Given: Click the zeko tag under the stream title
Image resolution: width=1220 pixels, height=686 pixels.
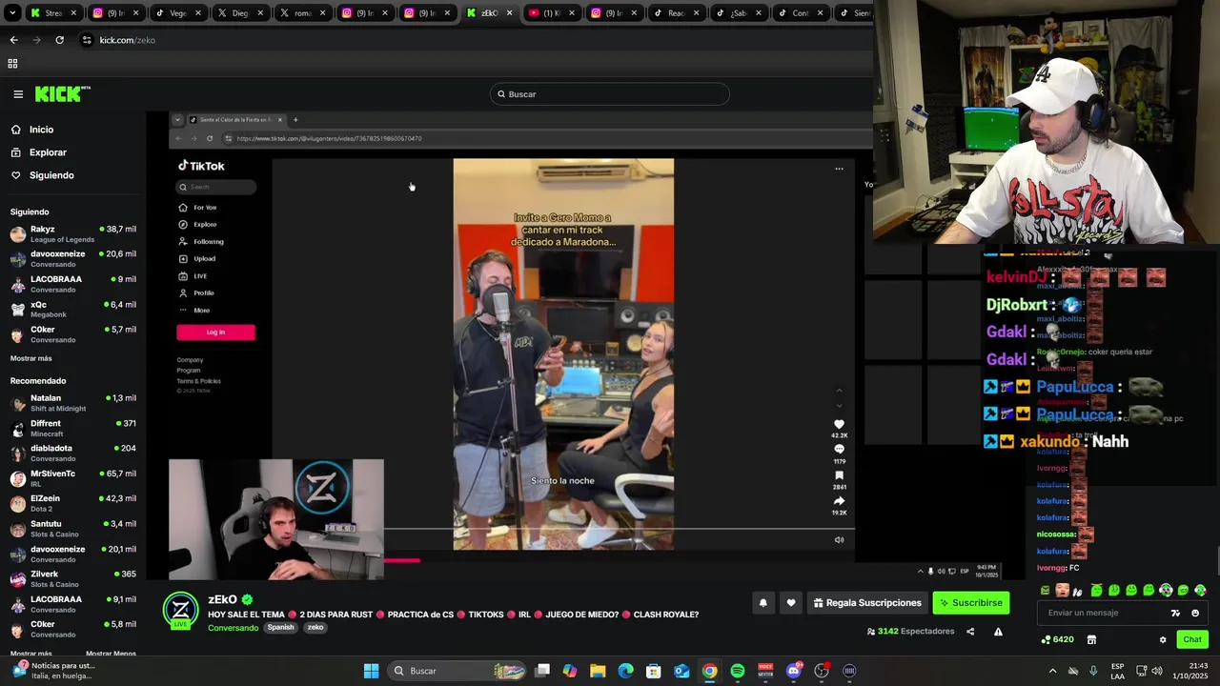Looking at the screenshot, I should tap(315, 628).
